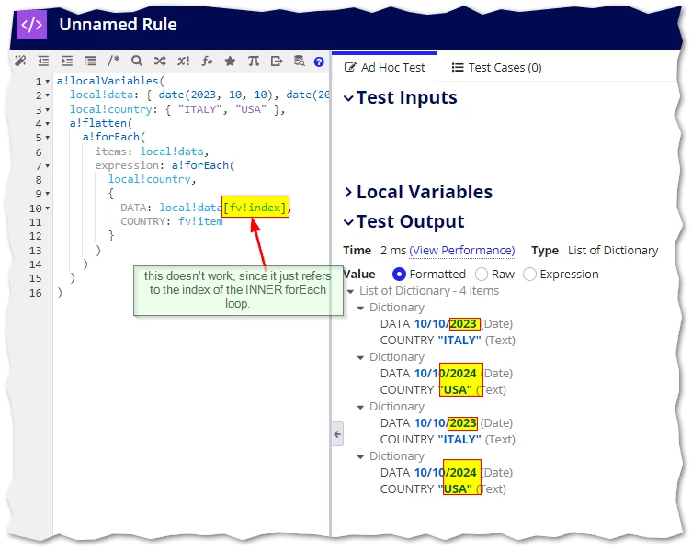Click the a!localVariables( code on line 1
Screen dimensions: 692x550
[110, 81]
